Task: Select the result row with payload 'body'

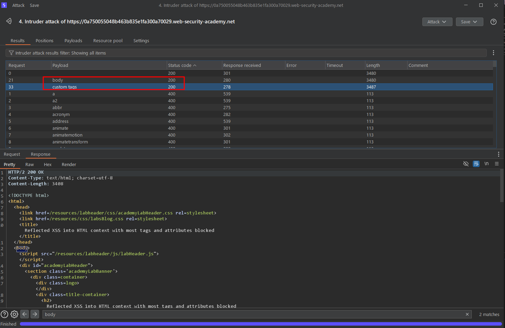Action: [x=249, y=80]
